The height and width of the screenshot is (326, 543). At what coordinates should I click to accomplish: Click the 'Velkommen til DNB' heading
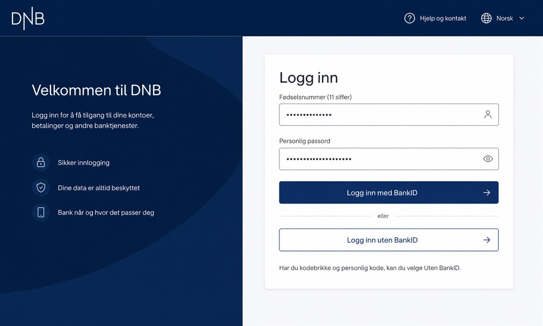tap(96, 90)
